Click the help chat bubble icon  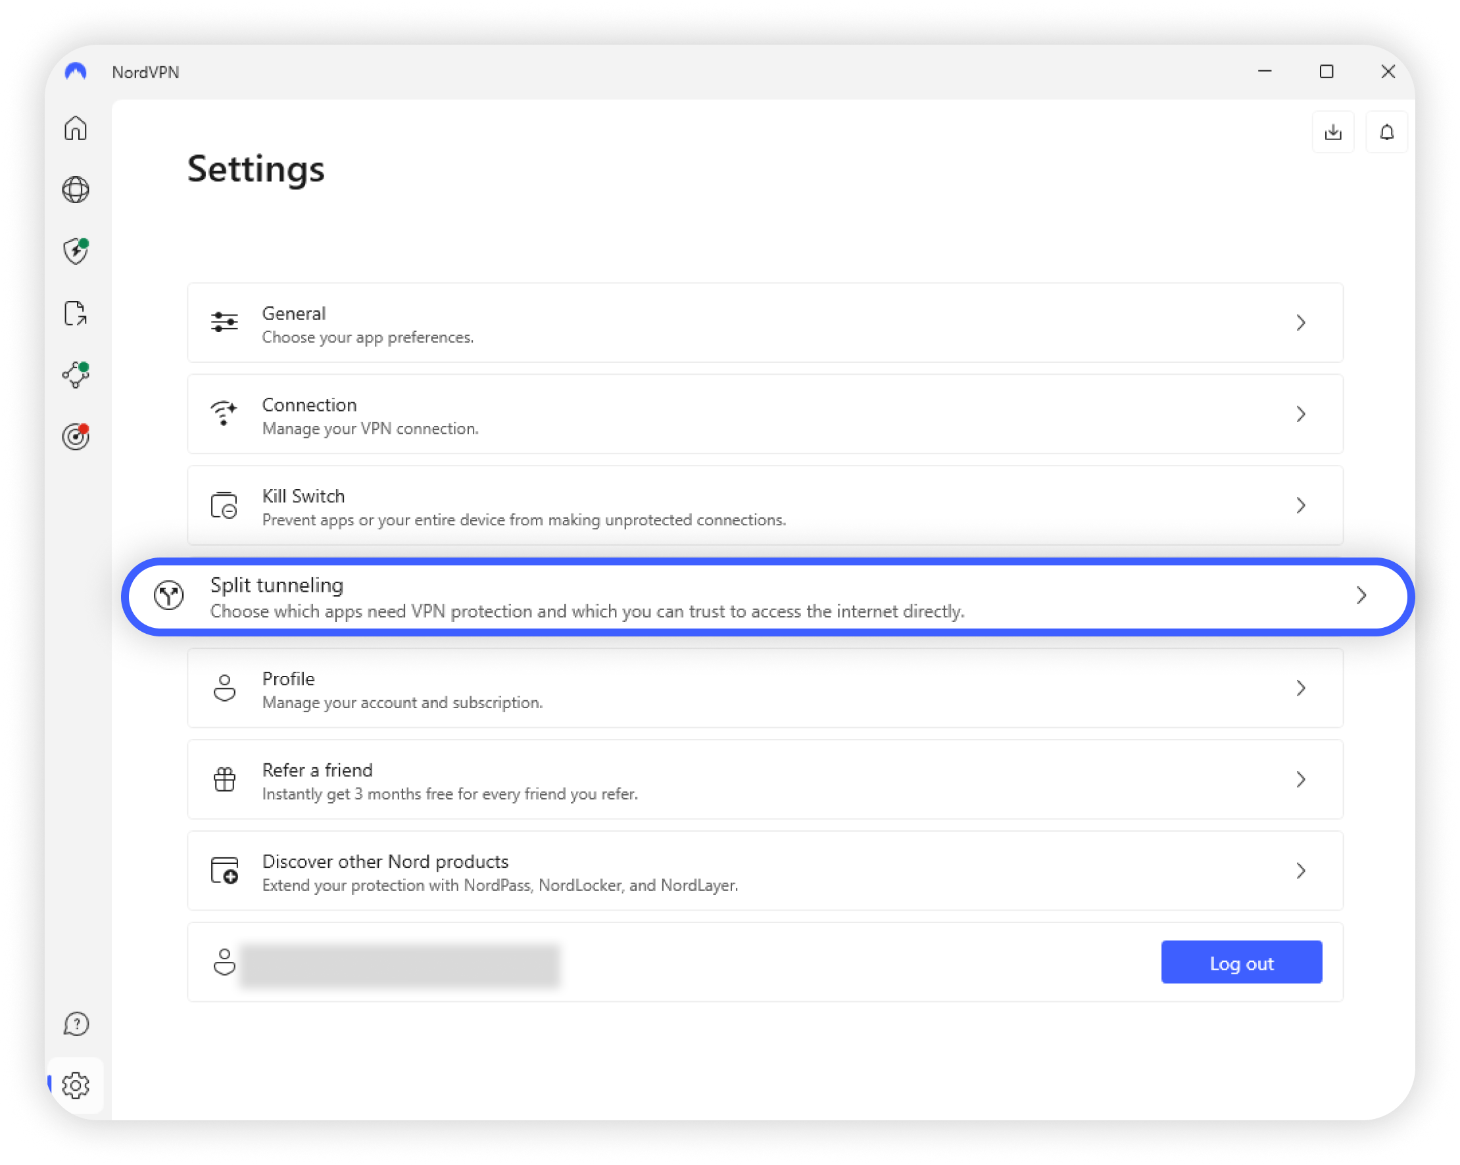click(76, 1024)
